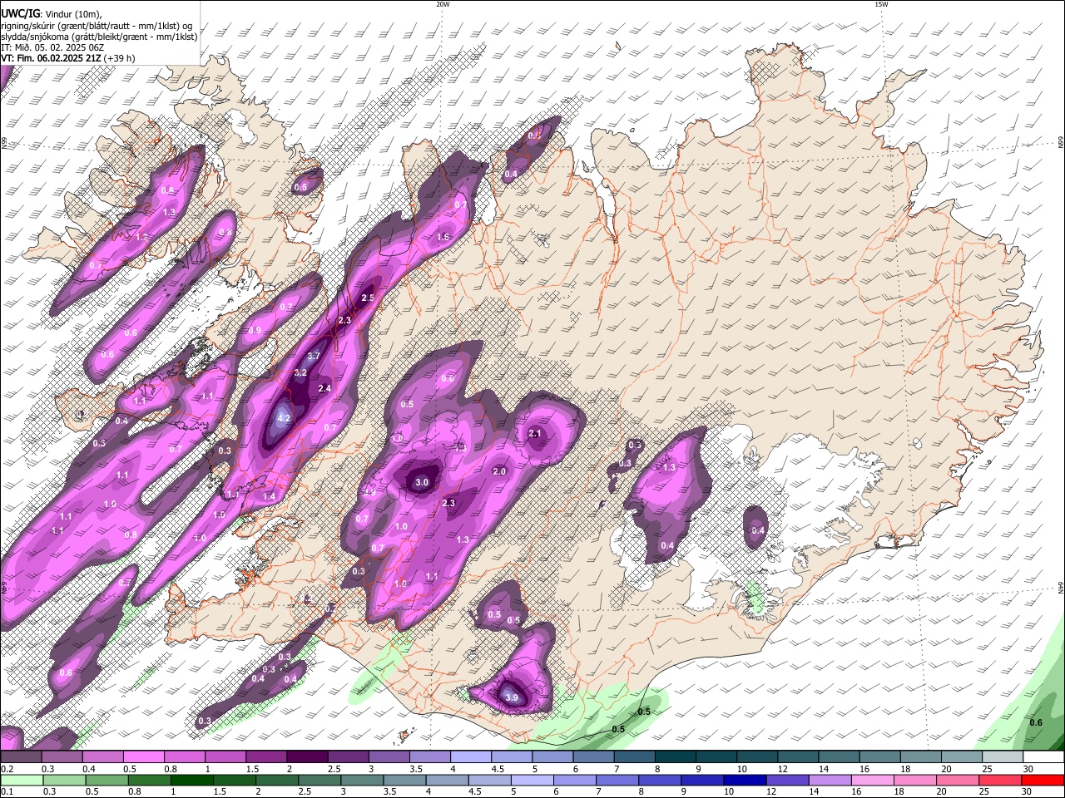
Task: Click the 1.6 precipitation value on the map
Action: point(443,237)
